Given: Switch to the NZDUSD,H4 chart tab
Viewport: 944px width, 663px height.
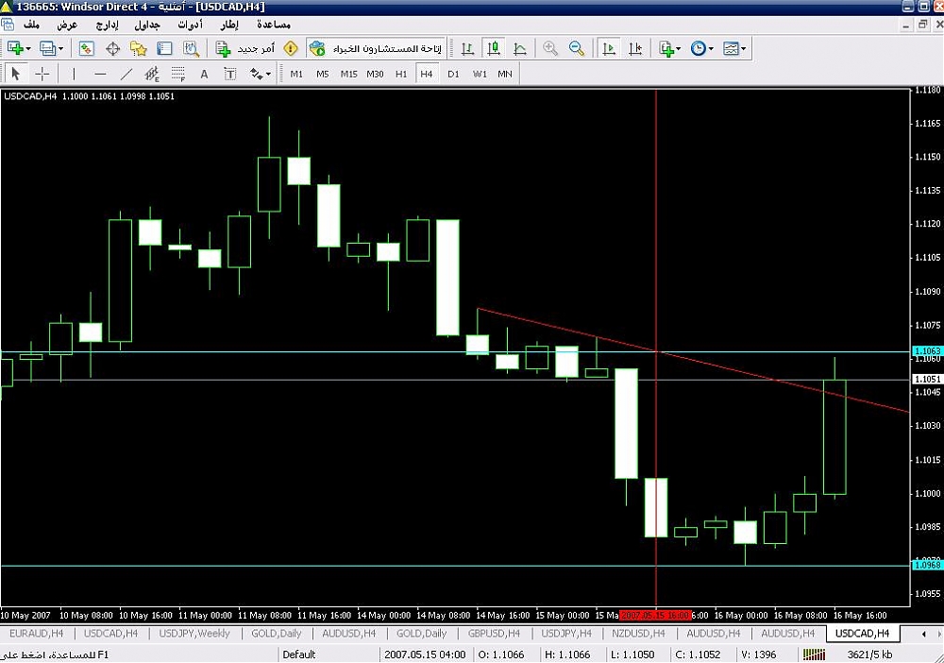Looking at the screenshot, I should (x=638, y=633).
